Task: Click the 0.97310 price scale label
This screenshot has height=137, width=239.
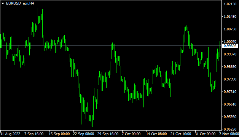Action: point(230,92)
